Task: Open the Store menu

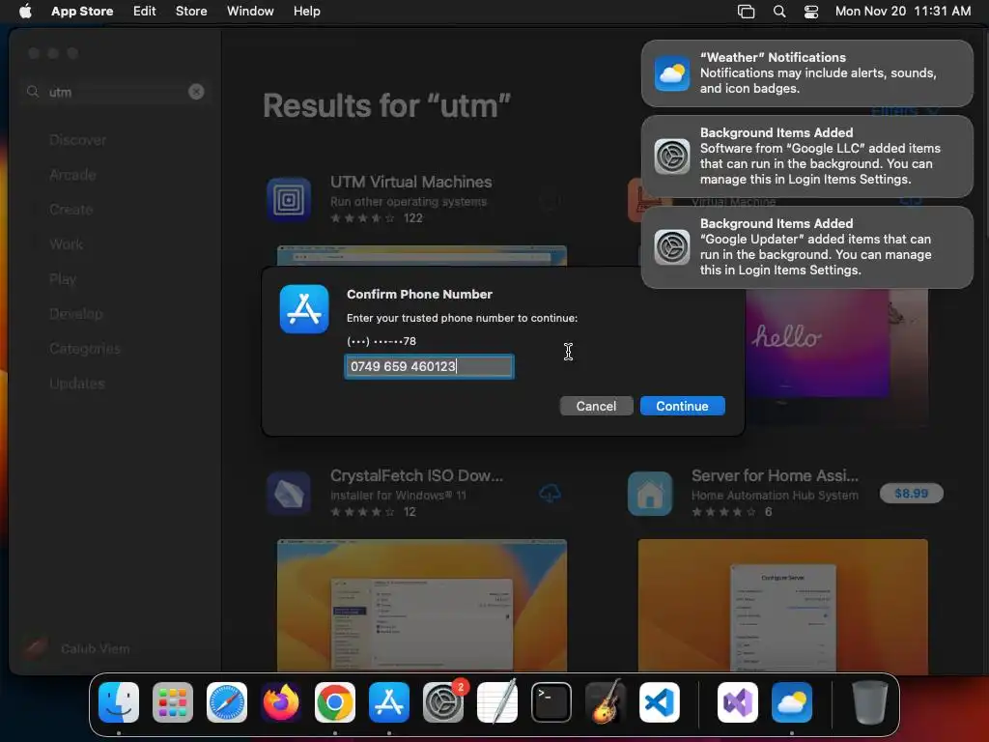Action: click(x=191, y=11)
